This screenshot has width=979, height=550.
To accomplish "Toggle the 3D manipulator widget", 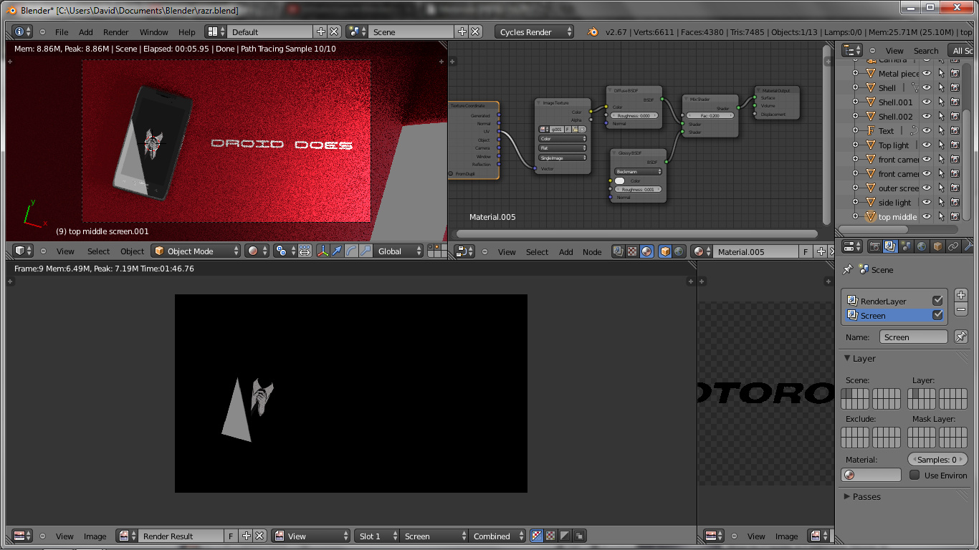I will point(323,251).
